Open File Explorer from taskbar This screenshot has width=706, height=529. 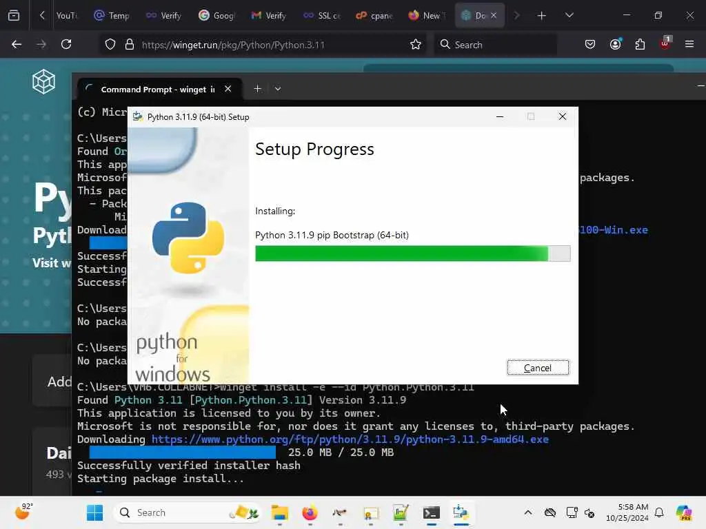click(280, 512)
